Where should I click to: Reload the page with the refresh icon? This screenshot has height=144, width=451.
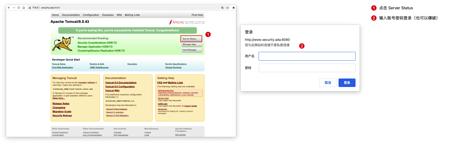[19, 8]
